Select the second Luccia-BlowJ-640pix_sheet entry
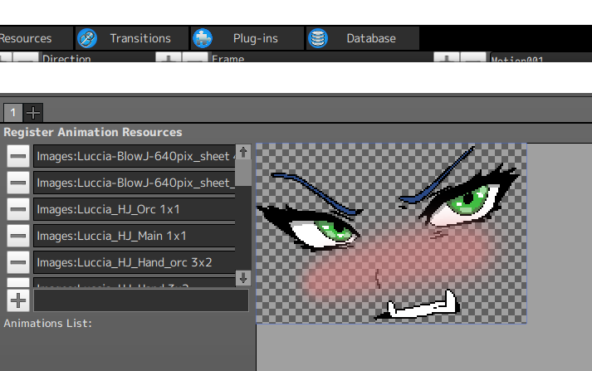Screen dimensions: 592x371 click(135, 183)
